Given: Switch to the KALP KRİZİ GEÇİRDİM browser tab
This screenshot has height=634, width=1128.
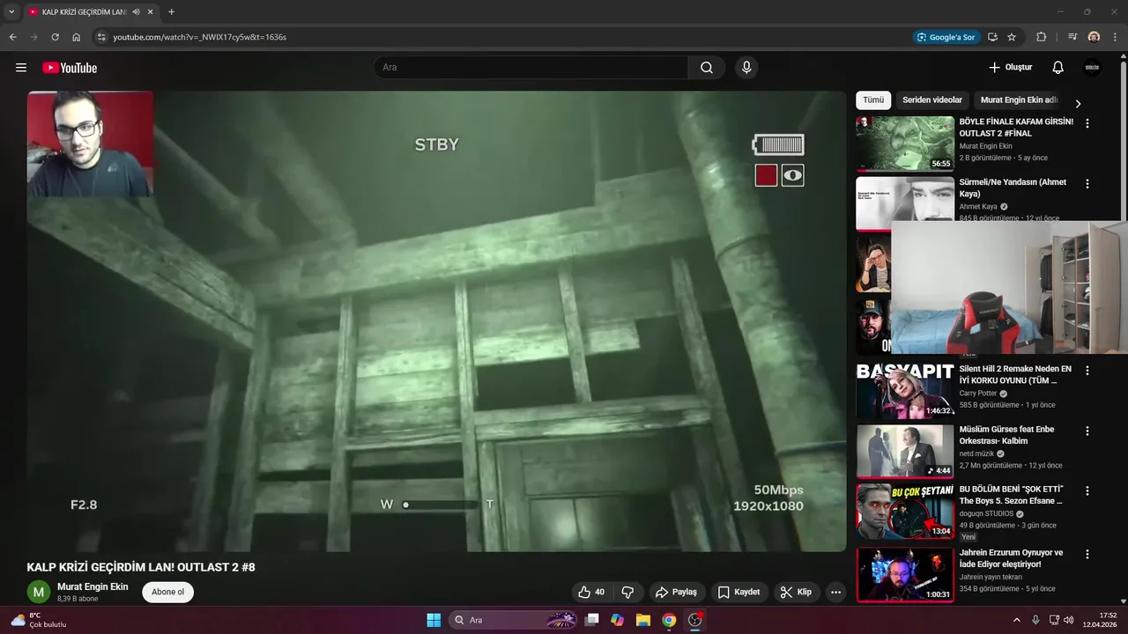Looking at the screenshot, I should [84, 12].
